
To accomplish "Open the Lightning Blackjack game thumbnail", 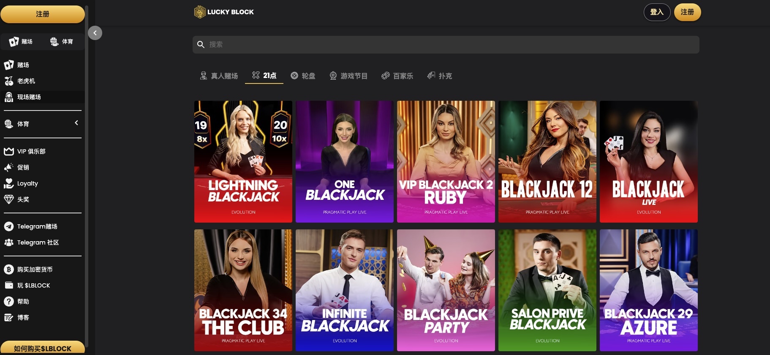I will pyautogui.click(x=243, y=161).
